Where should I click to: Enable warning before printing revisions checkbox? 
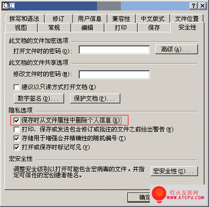click(x=16, y=129)
